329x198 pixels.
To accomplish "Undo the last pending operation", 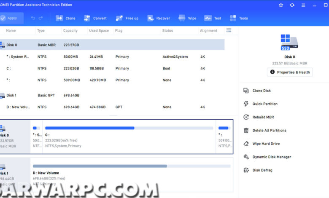I will tap(33, 18).
